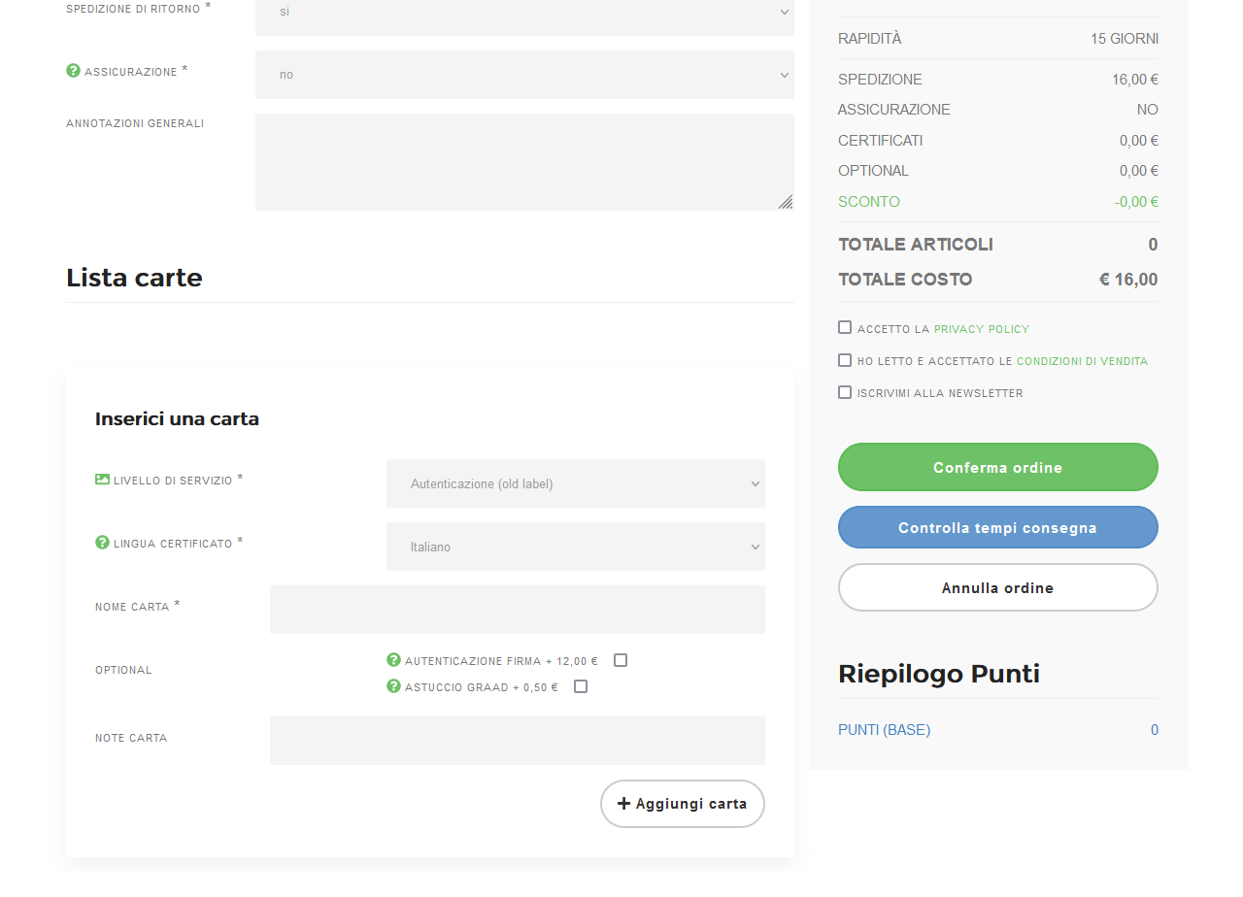Click the 'Punti (Base)' label

coord(884,730)
